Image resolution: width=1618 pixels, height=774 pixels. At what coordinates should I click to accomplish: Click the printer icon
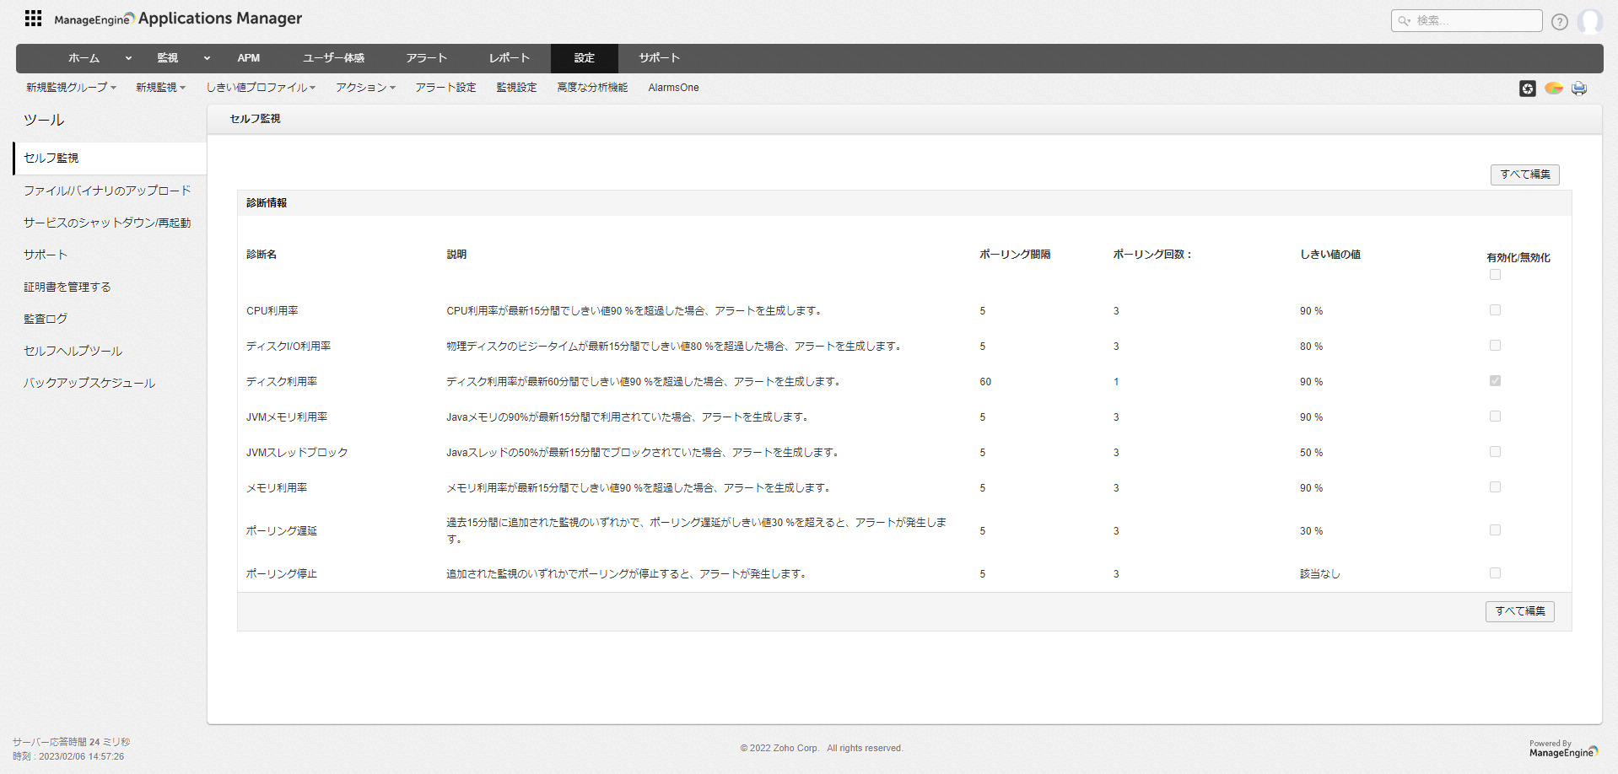pyautogui.click(x=1579, y=89)
